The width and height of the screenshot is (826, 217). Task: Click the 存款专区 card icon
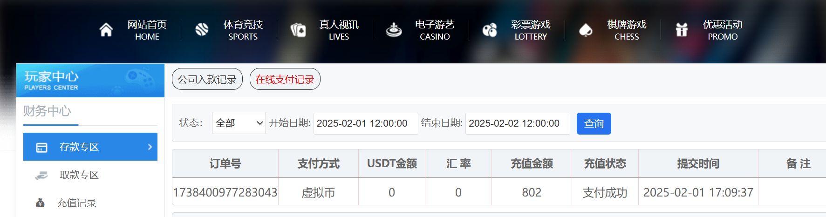[x=41, y=148]
